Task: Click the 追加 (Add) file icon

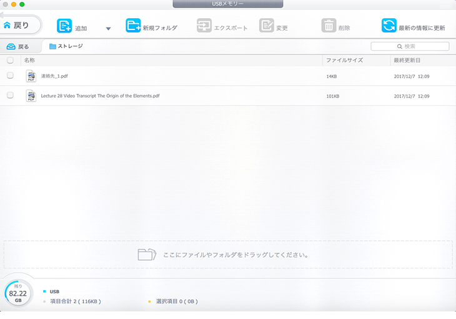Action: pyautogui.click(x=64, y=26)
